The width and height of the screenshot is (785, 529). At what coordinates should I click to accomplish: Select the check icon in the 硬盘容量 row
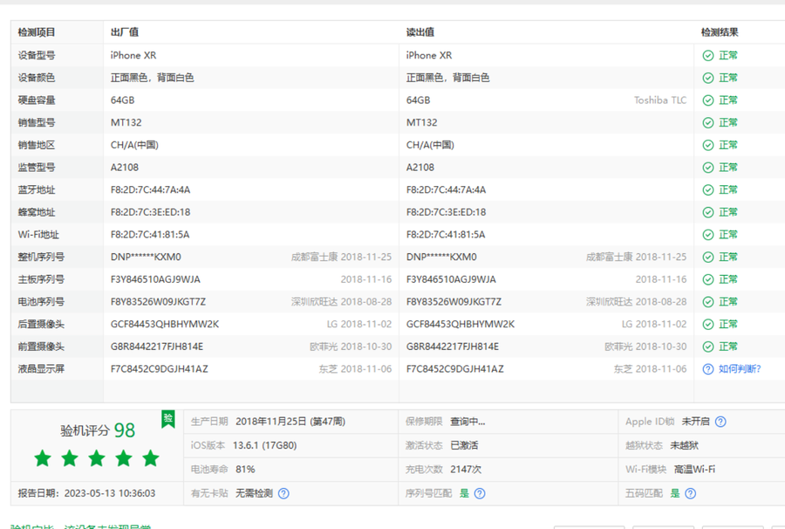708,100
